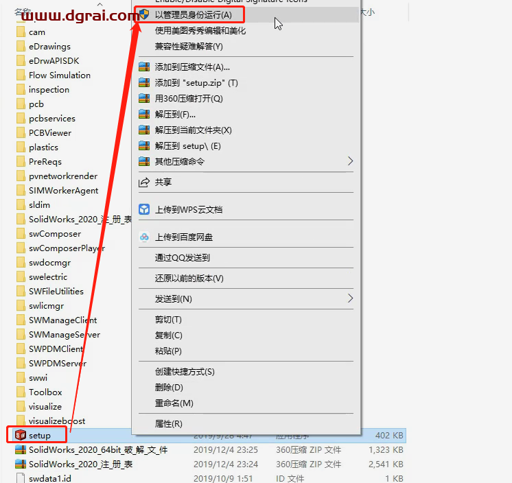Click archive icon beside 解压到 setup\
512x483 pixels.
pyautogui.click(x=144, y=145)
